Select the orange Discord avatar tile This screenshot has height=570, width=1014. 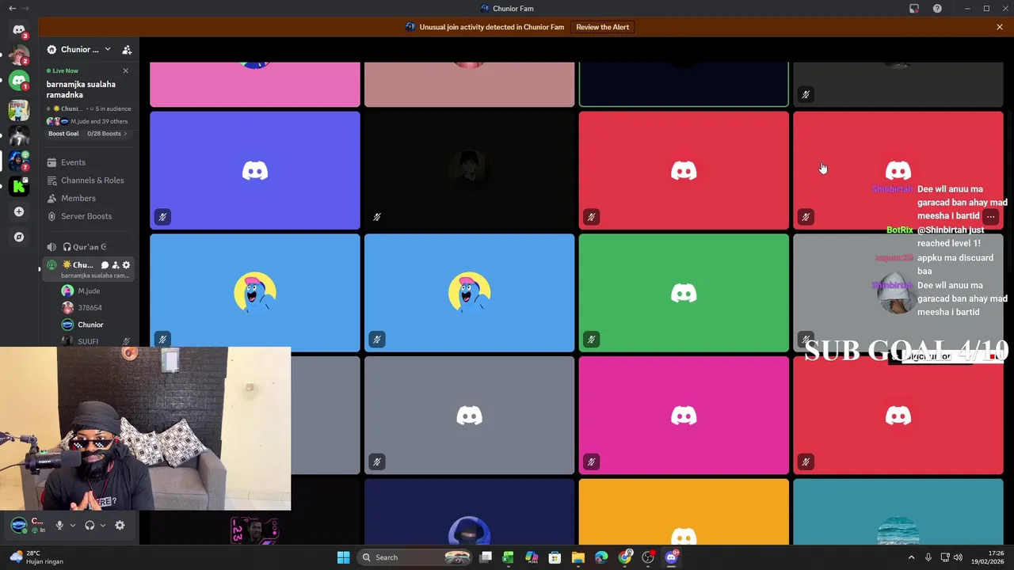click(684, 511)
